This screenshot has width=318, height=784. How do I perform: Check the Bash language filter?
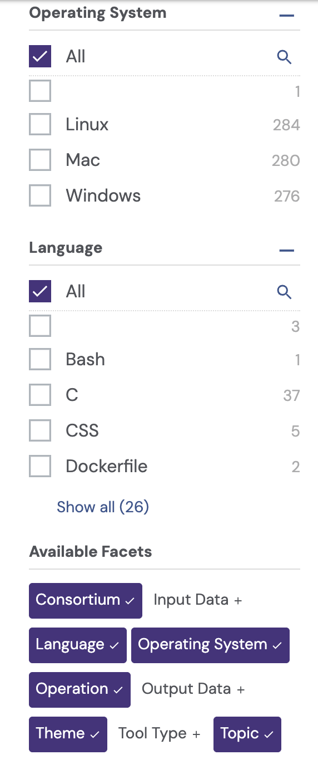[x=40, y=359]
